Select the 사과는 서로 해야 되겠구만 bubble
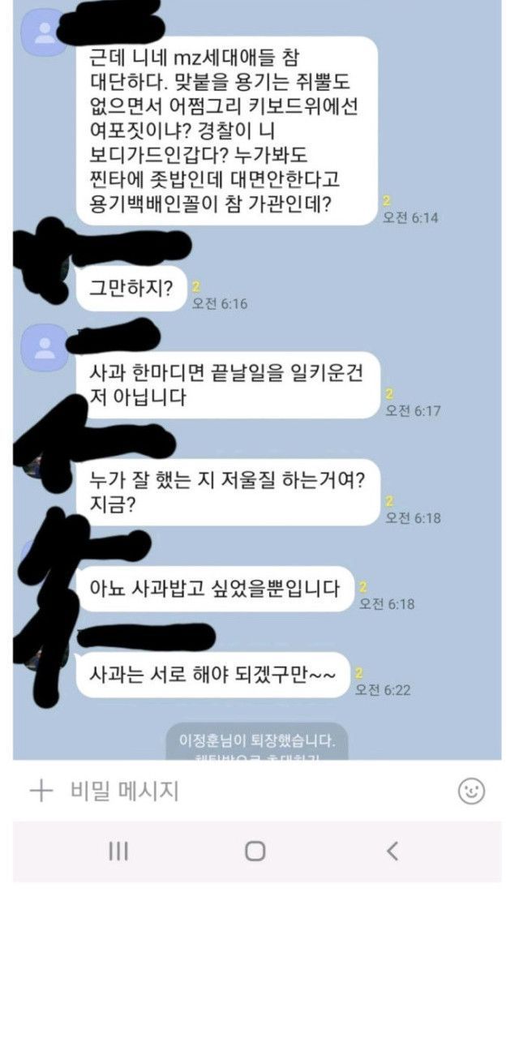This screenshot has height=1038, width=519. 213,675
